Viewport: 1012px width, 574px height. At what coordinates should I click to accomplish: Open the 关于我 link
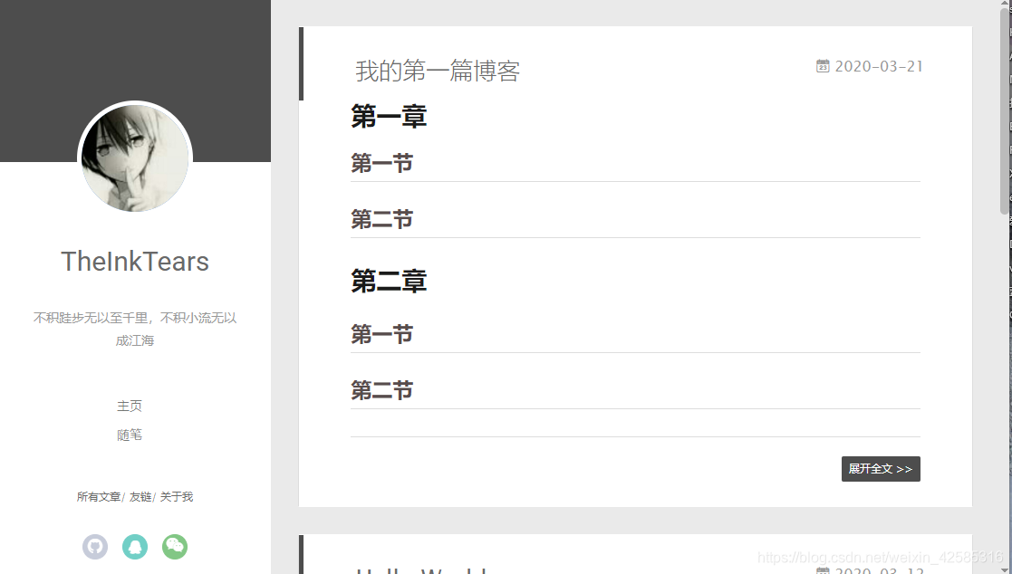coord(176,497)
